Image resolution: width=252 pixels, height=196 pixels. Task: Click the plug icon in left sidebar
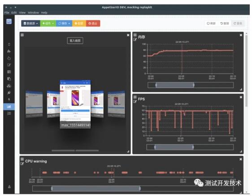click(x=9, y=92)
